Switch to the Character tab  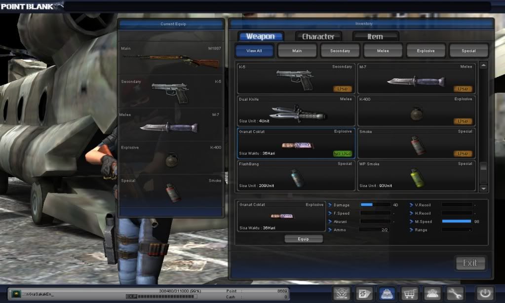tap(318, 37)
